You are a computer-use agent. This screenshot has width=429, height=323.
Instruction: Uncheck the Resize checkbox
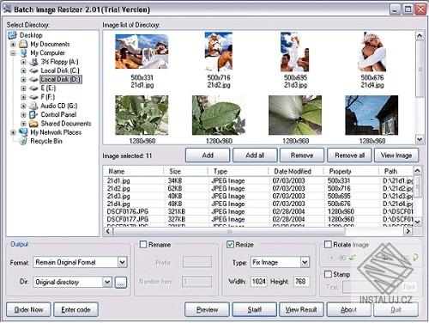click(230, 245)
